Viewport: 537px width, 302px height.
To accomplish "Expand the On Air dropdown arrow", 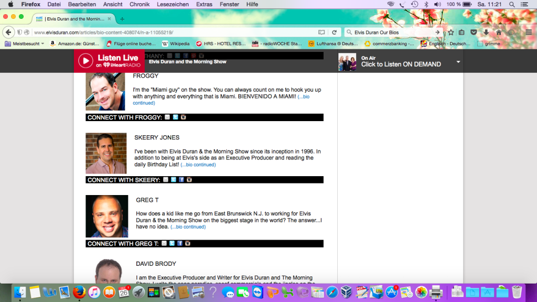I will point(458,62).
